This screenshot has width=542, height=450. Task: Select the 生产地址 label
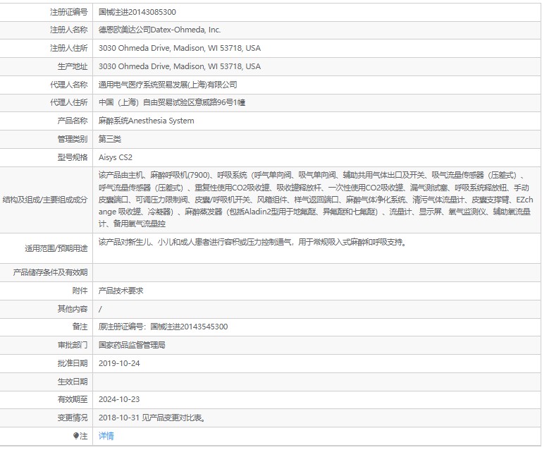tap(73, 66)
